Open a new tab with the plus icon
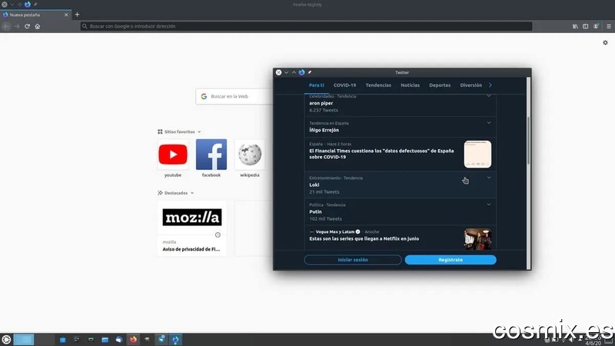The height and width of the screenshot is (346, 615). pos(77,15)
